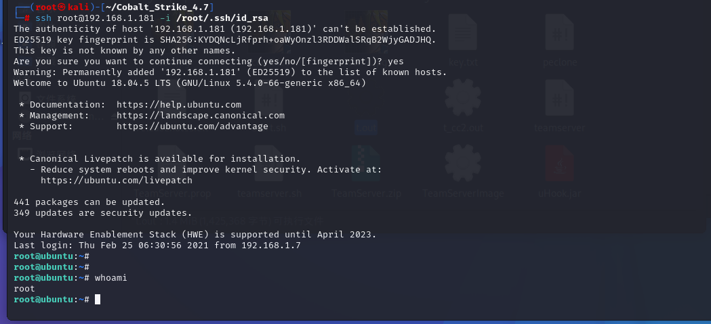Click the ~/Cobalt_Strike_4.7 path in the Kali prompt
Screen dimensions: 711x324
click(x=157, y=7)
